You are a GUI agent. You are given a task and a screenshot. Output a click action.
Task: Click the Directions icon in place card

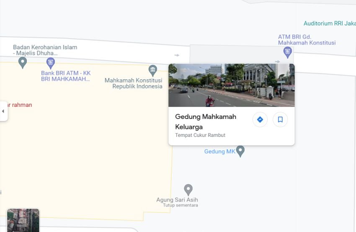click(260, 119)
